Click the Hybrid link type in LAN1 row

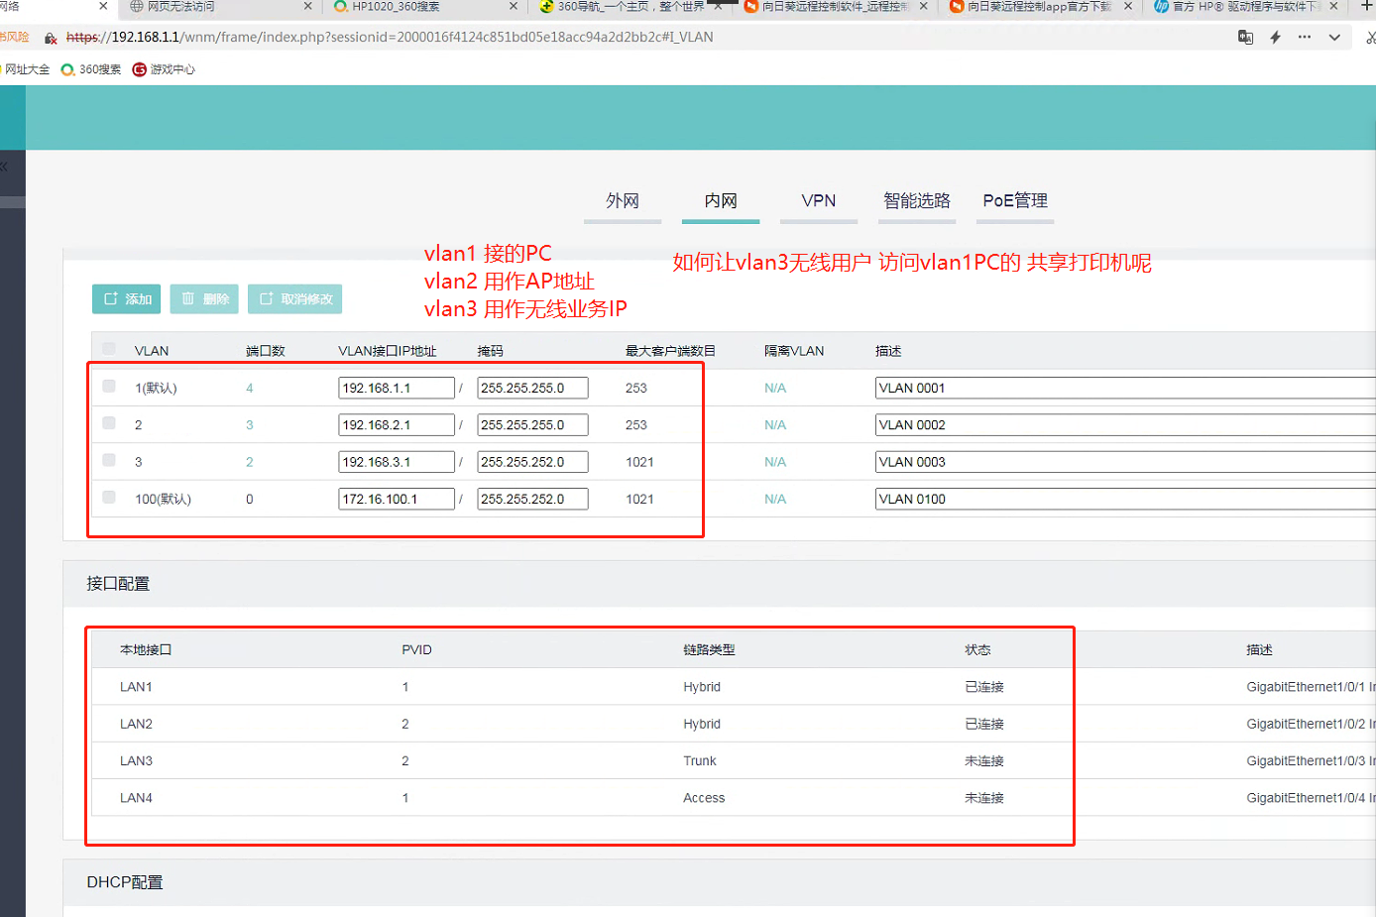point(702,687)
